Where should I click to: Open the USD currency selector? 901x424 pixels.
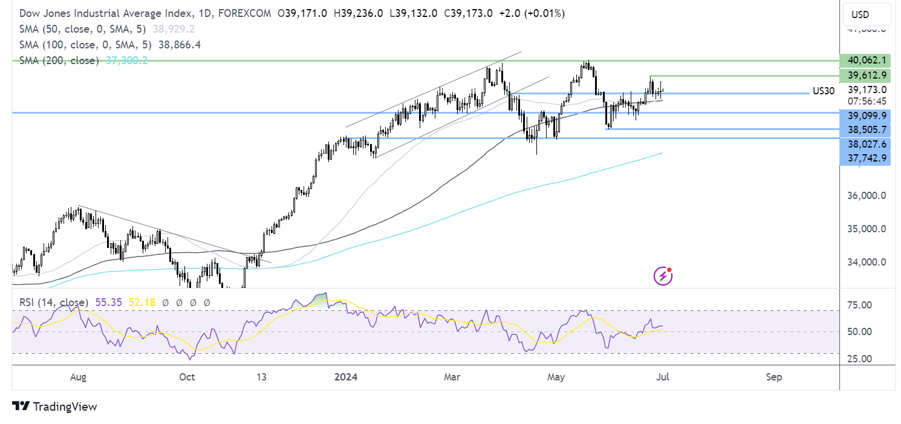click(865, 13)
